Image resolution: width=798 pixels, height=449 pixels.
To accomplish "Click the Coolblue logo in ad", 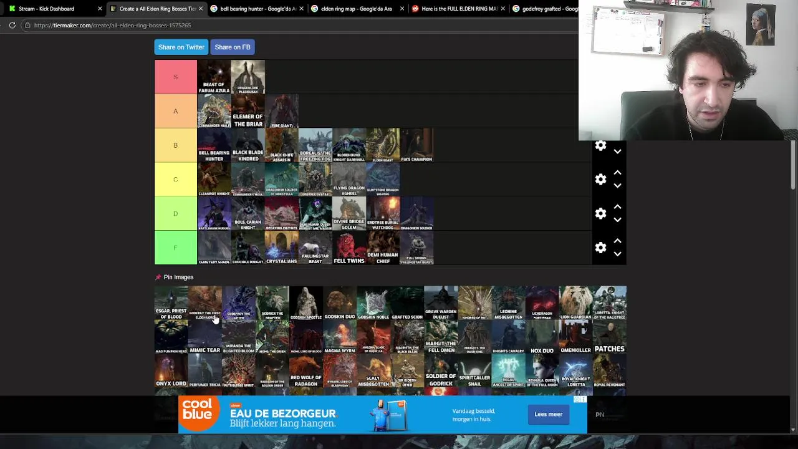I will pyautogui.click(x=199, y=414).
